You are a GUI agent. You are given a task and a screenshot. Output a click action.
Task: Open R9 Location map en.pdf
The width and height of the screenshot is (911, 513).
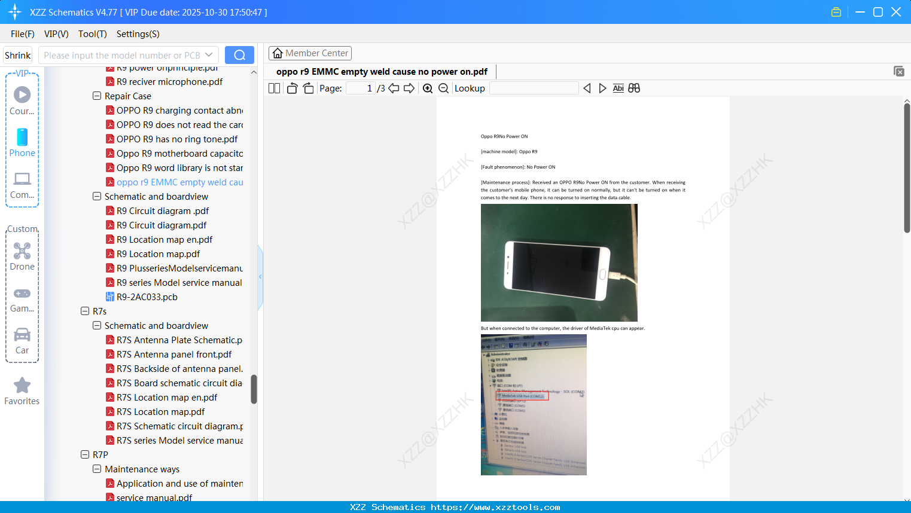[x=164, y=239]
